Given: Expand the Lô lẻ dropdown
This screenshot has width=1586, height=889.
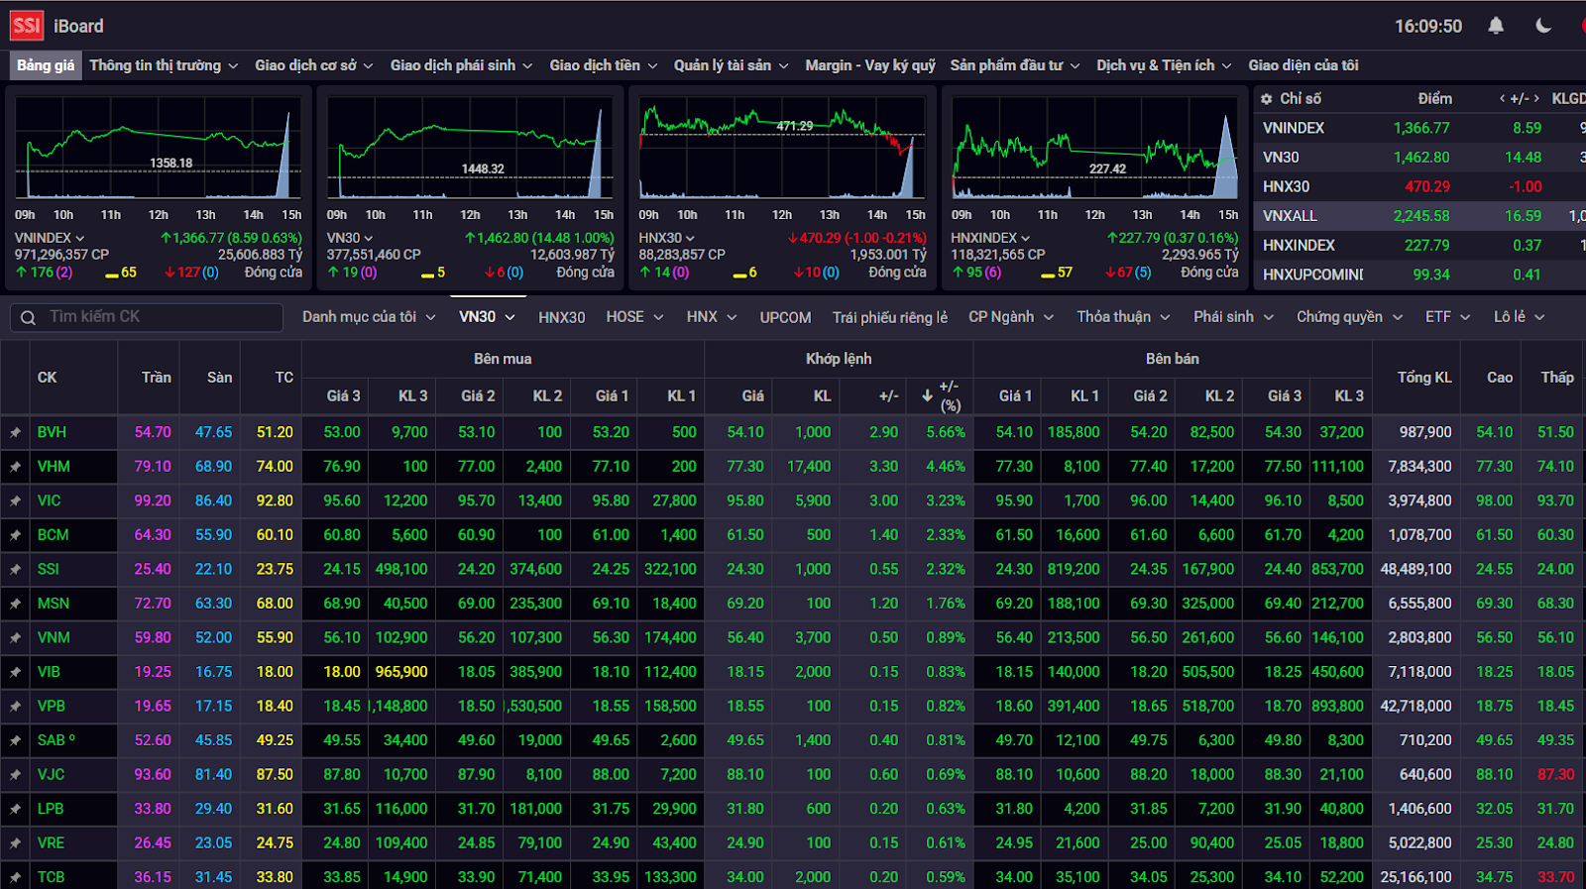Looking at the screenshot, I should [x=1520, y=317].
